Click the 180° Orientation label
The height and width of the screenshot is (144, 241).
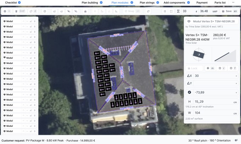pos(220,140)
